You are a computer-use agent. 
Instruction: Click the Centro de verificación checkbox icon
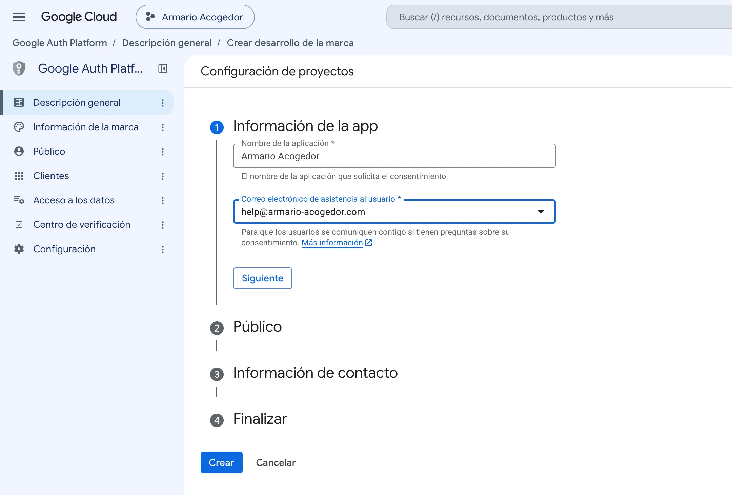[x=19, y=224]
